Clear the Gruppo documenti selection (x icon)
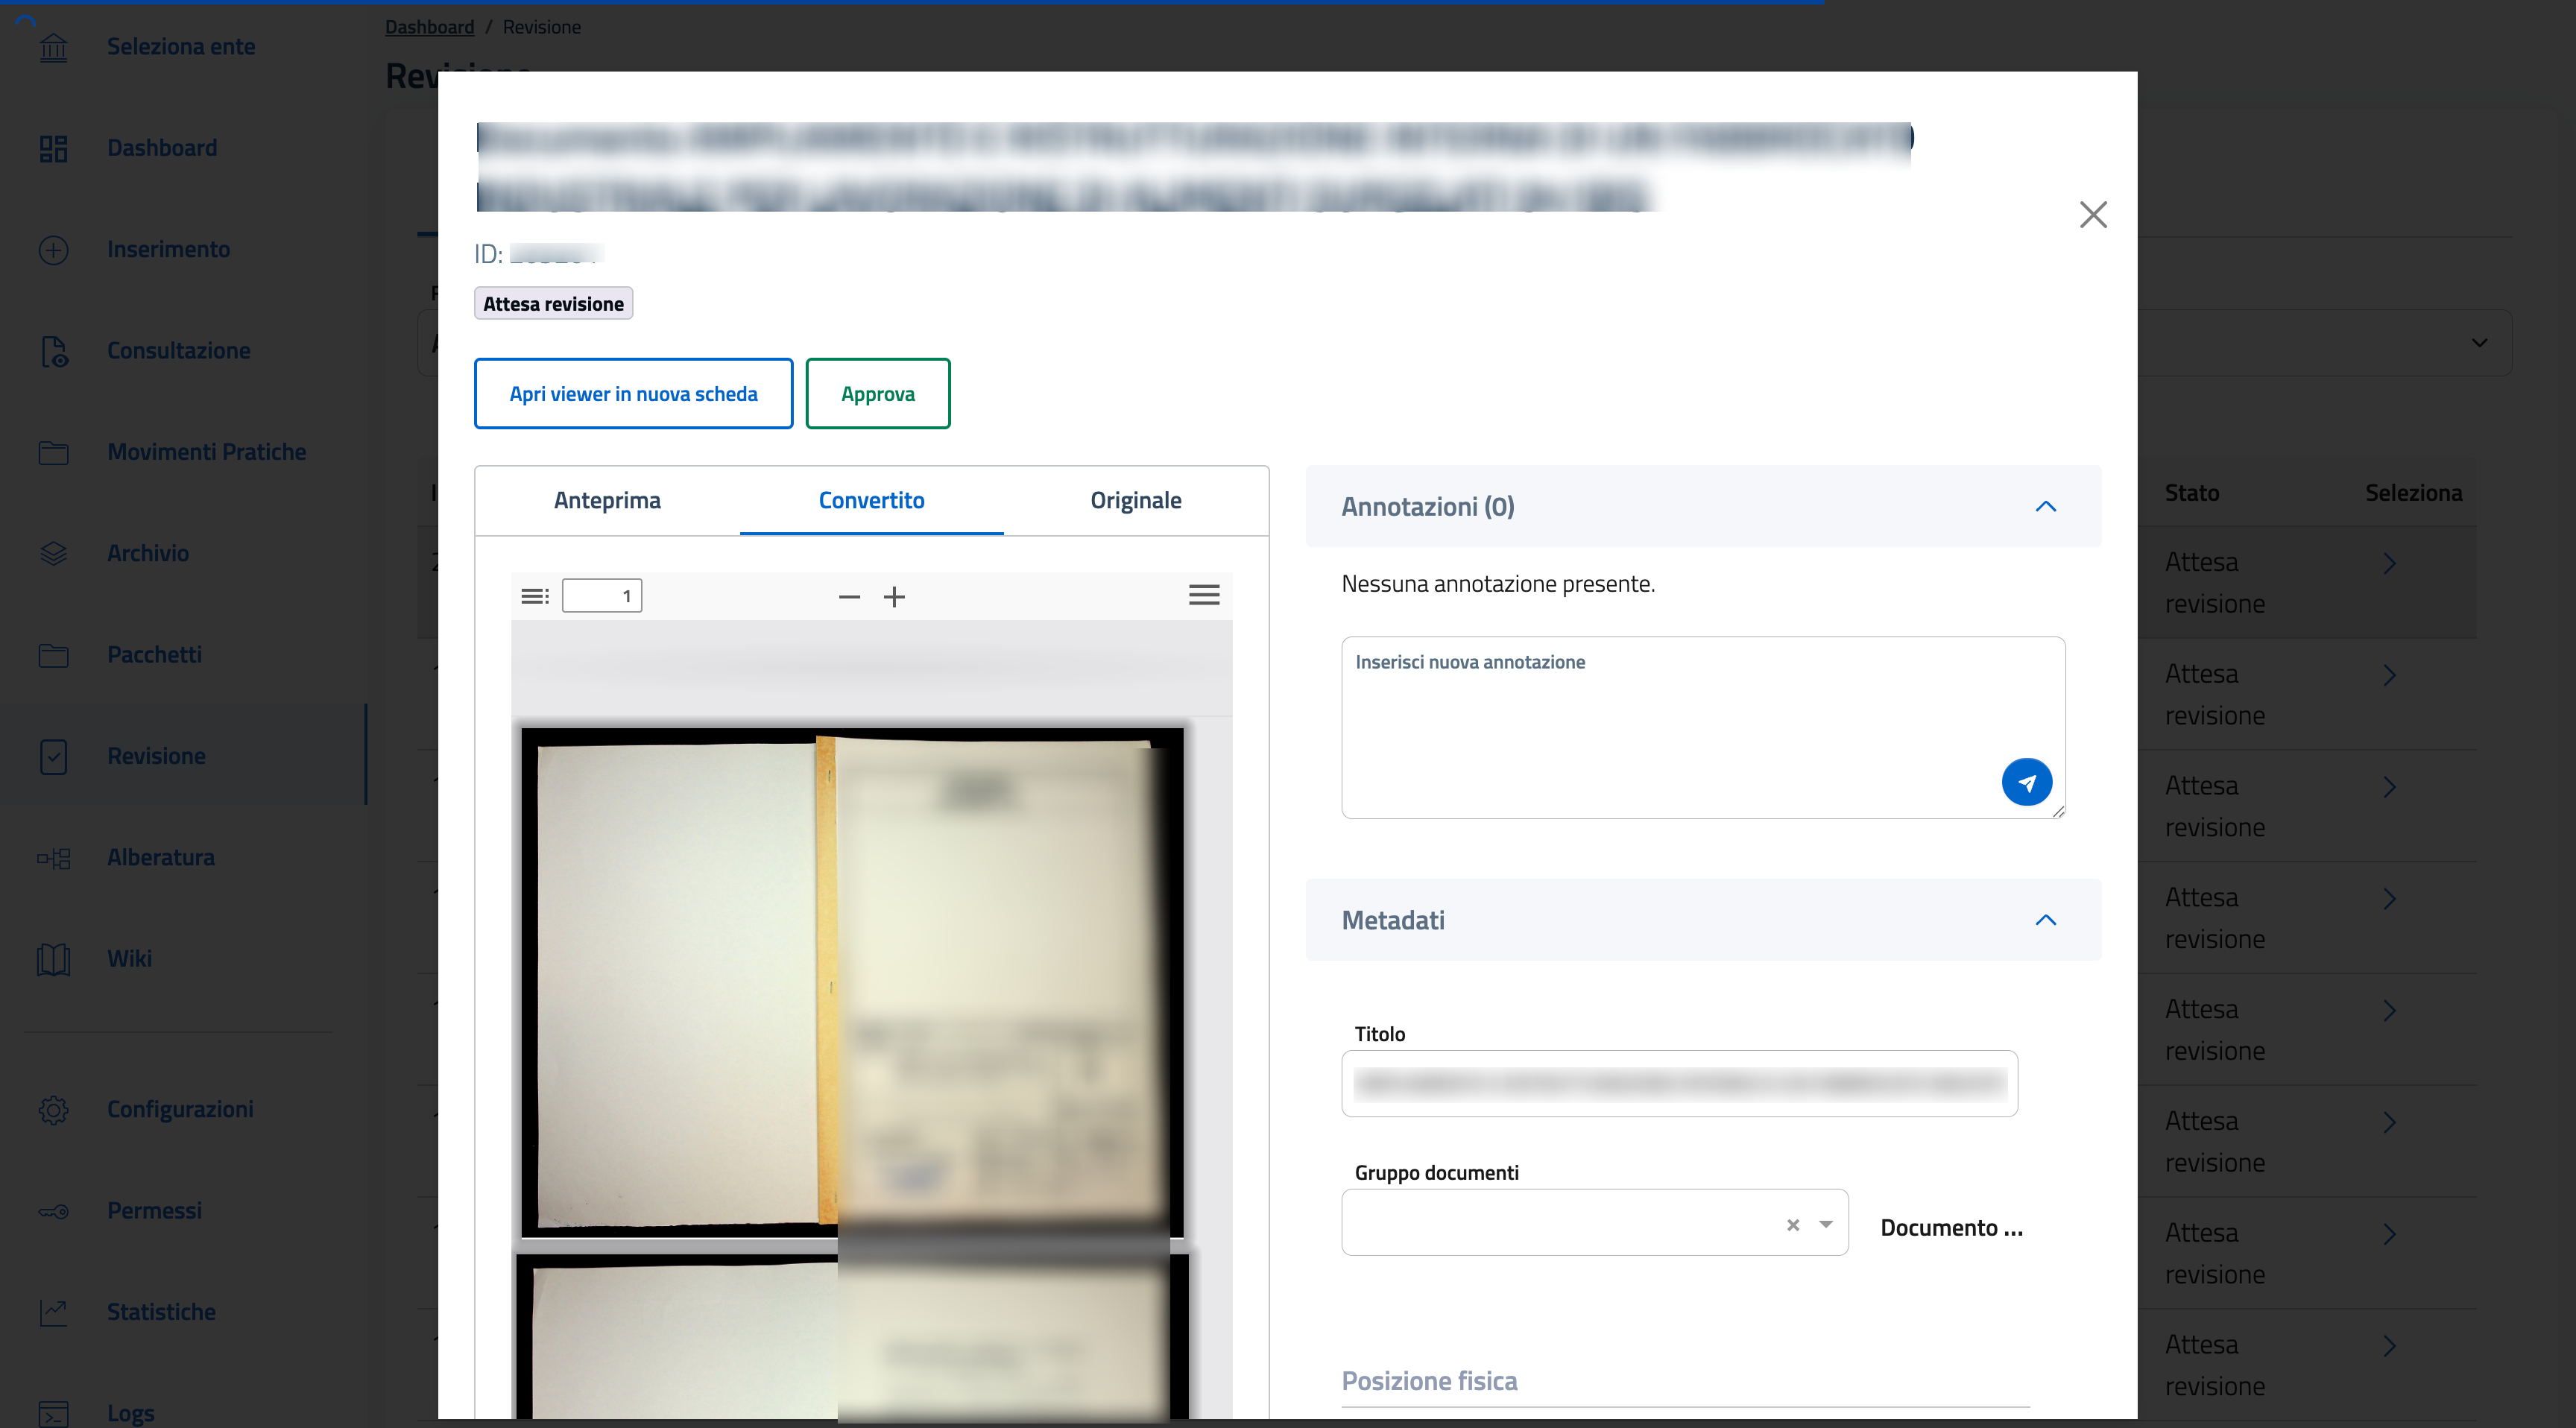The height and width of the screenshot is (1428, 2576). tap(1793, 1224)
